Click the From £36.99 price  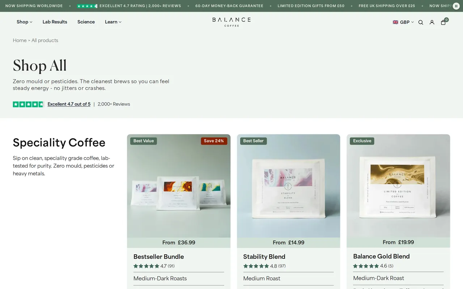coord(179,242)
